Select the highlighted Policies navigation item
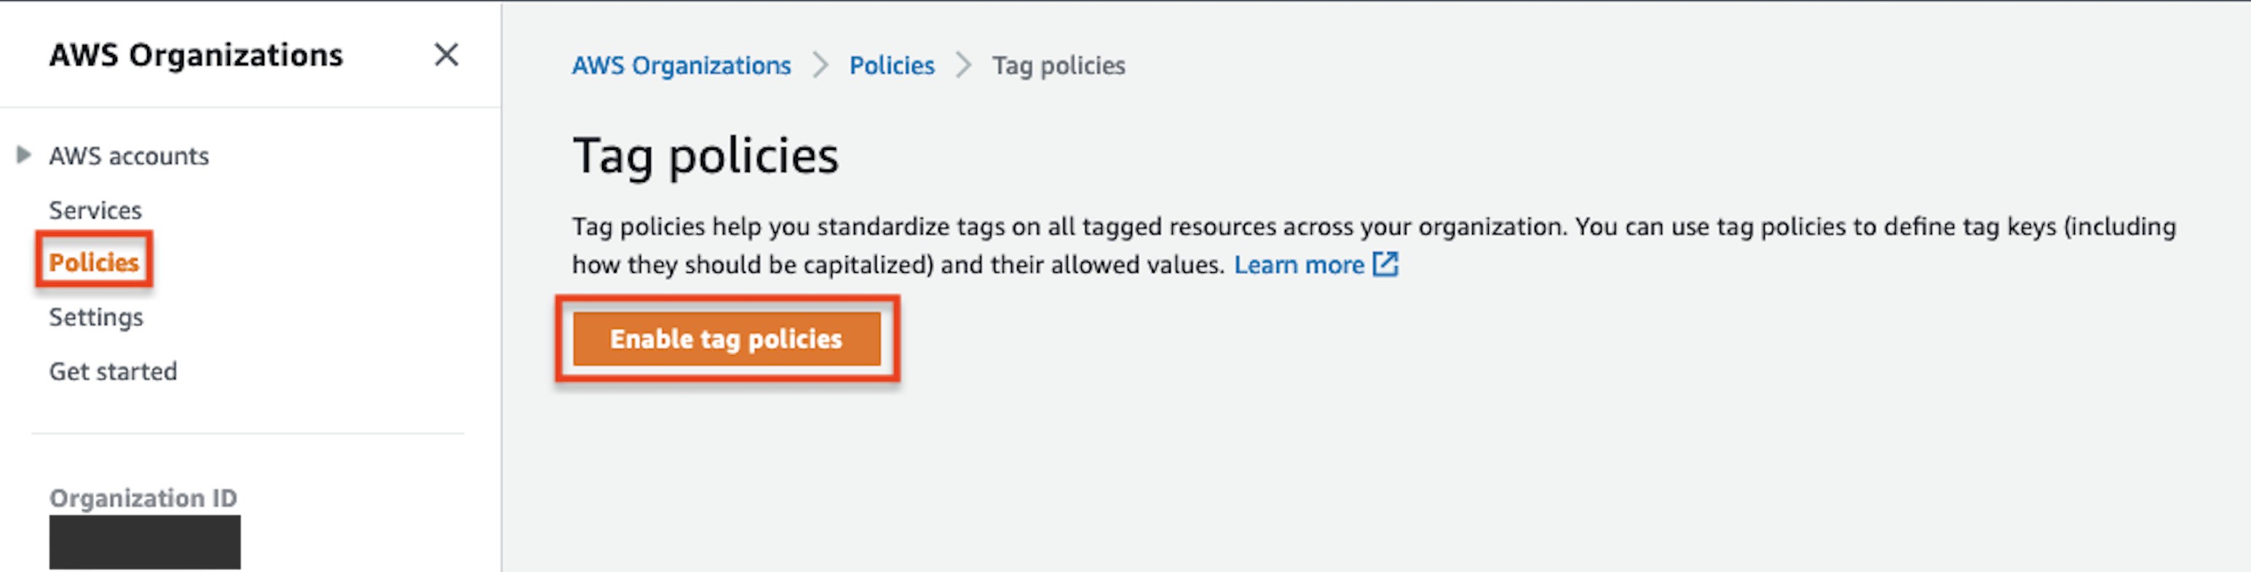 tap(92, 261)
